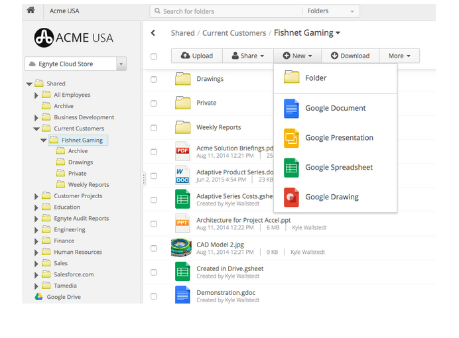Screen dimensions: 459x338
Task: Click the Search for folders field
Action: click(x=226, y=11)
